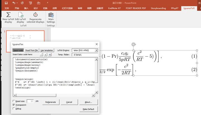Click Regenerate selected displays icon

click(35, 15)
